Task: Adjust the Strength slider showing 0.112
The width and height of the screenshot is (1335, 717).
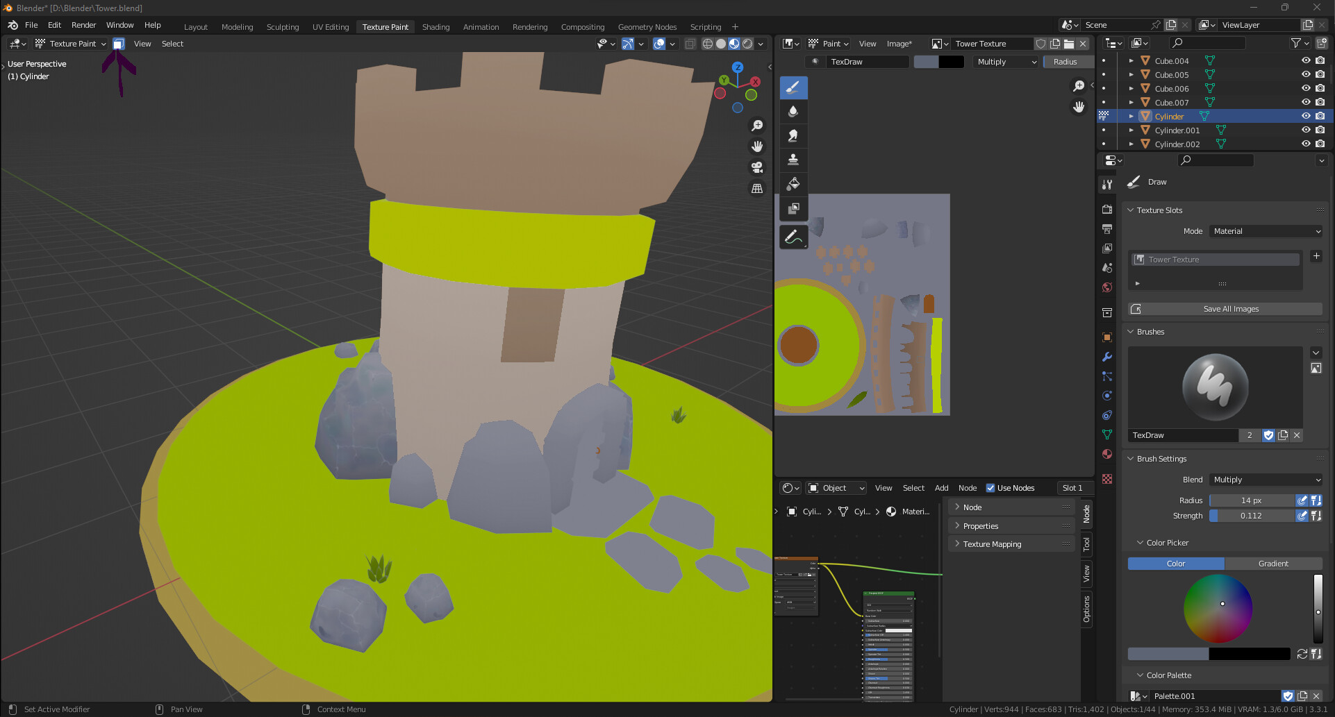Action: pos(1252,516)
